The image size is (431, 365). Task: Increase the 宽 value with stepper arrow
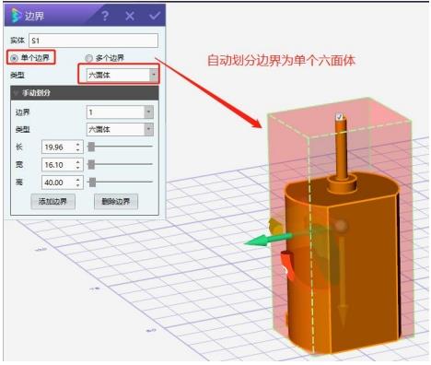(x=78, y=162)
